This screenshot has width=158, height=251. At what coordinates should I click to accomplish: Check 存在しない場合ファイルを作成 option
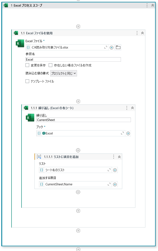(x=50, y=65)
